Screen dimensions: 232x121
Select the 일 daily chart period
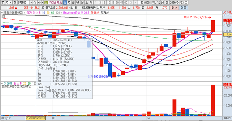[x=65, y=3]
